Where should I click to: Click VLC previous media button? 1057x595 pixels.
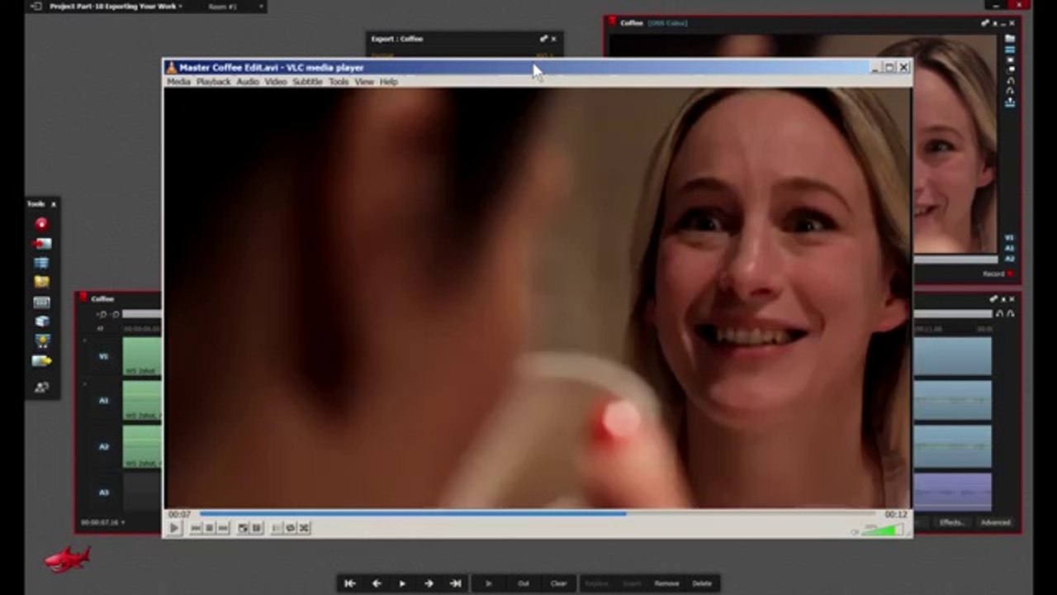pyautogui.click(x=196, y=528)
